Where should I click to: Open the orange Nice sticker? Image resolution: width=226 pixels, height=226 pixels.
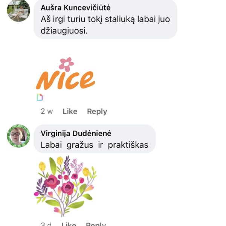pos(66,74)
